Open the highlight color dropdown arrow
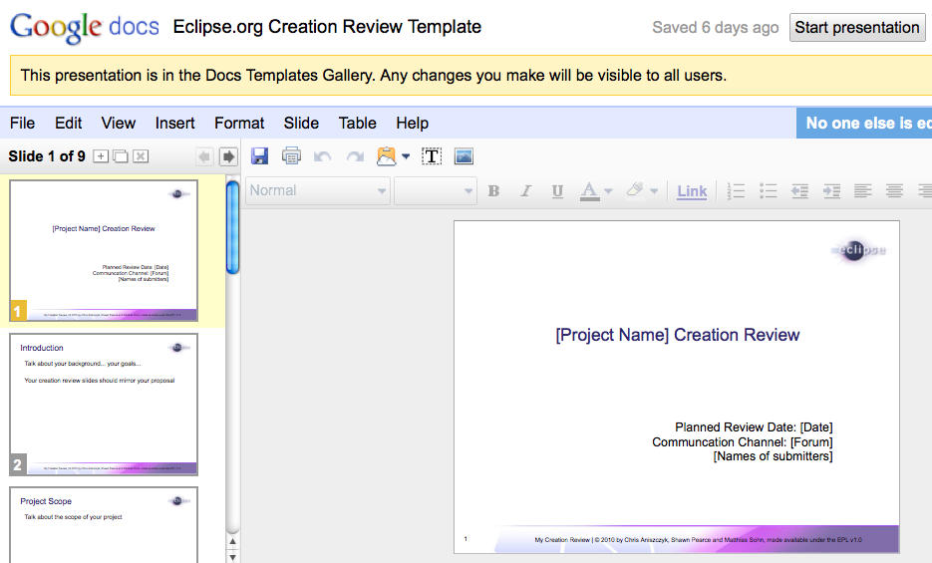This screenshot has height=563, width=932. 654,191
